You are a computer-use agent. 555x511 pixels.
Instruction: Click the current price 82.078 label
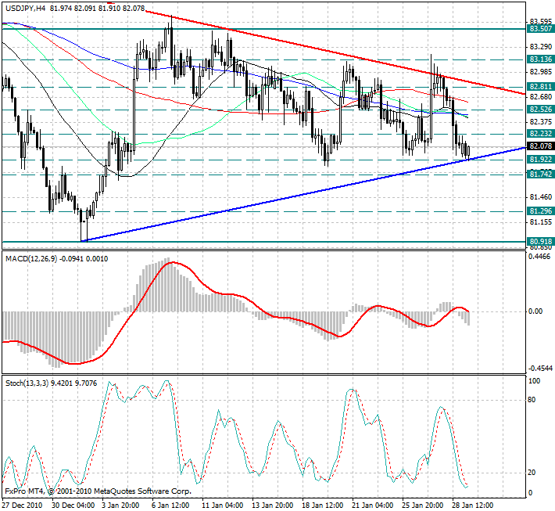pyautogui.click(x=539, y=146)
